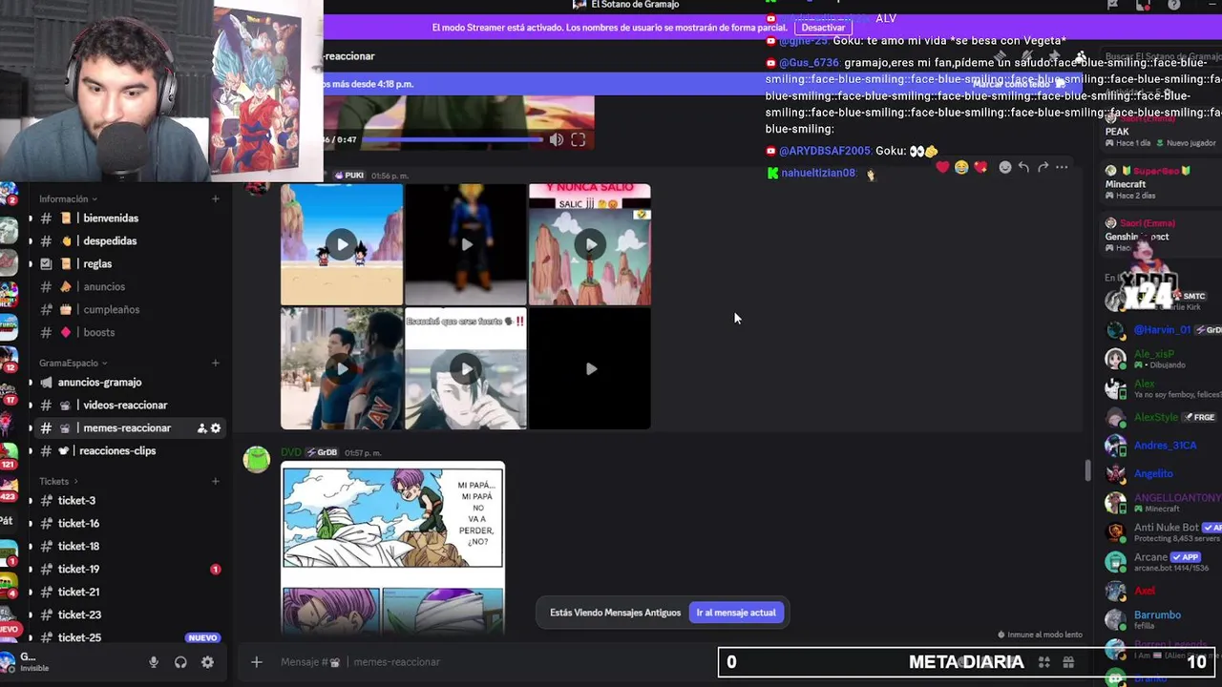Click invite people icon on memes-reaccionar

click(201, 428)
